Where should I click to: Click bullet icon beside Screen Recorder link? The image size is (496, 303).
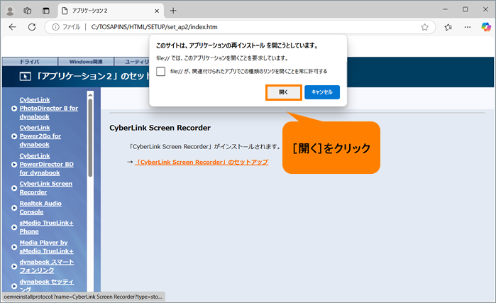coord(14,188)
